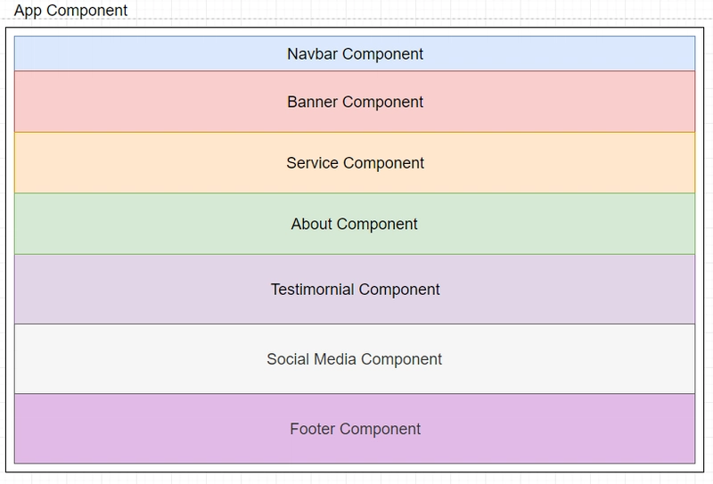
Task: Click the "Navbar Component" text label
Action: pos(355,54)
